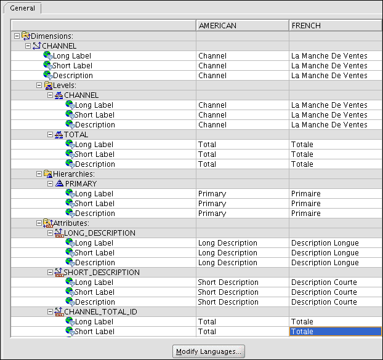383x360 pixels.
Task: Switch to the General tab
Action: pyautogui.click(x=22, y=9)
